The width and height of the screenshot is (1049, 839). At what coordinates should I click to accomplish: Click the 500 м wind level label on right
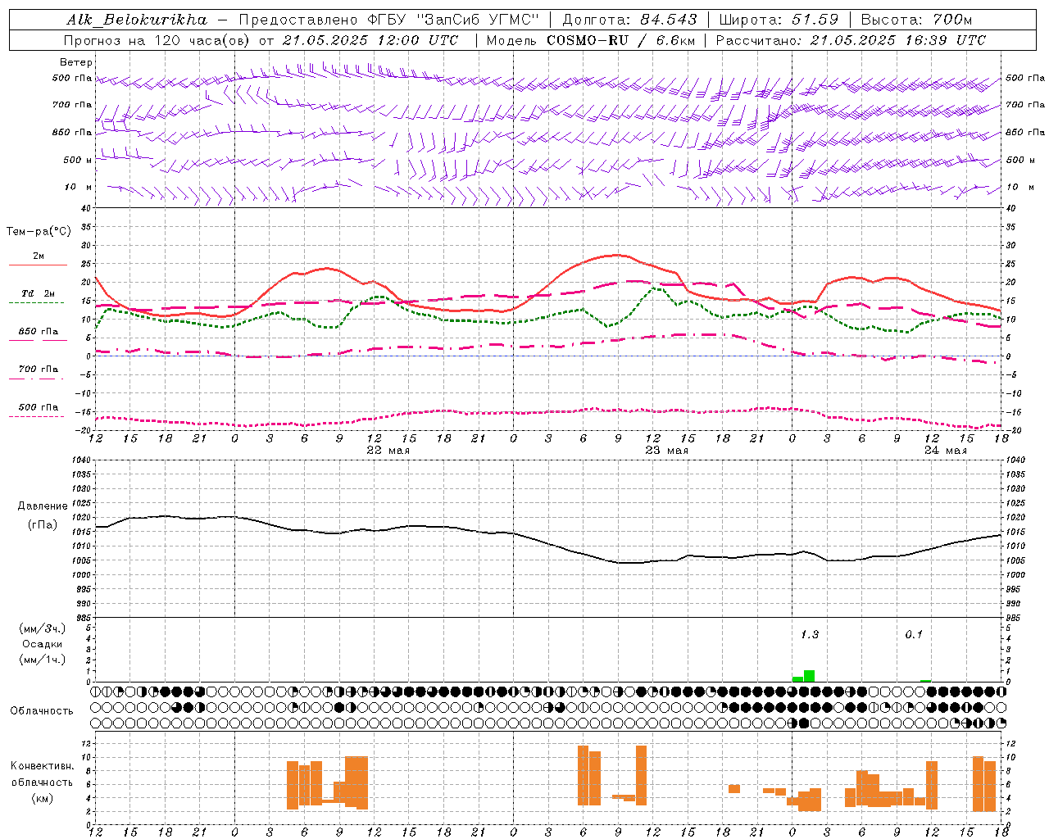coord(1020,160)
